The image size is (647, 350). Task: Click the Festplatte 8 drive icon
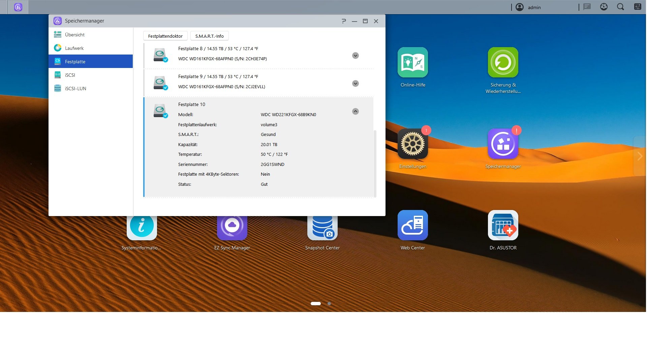(x=160, y=55)
